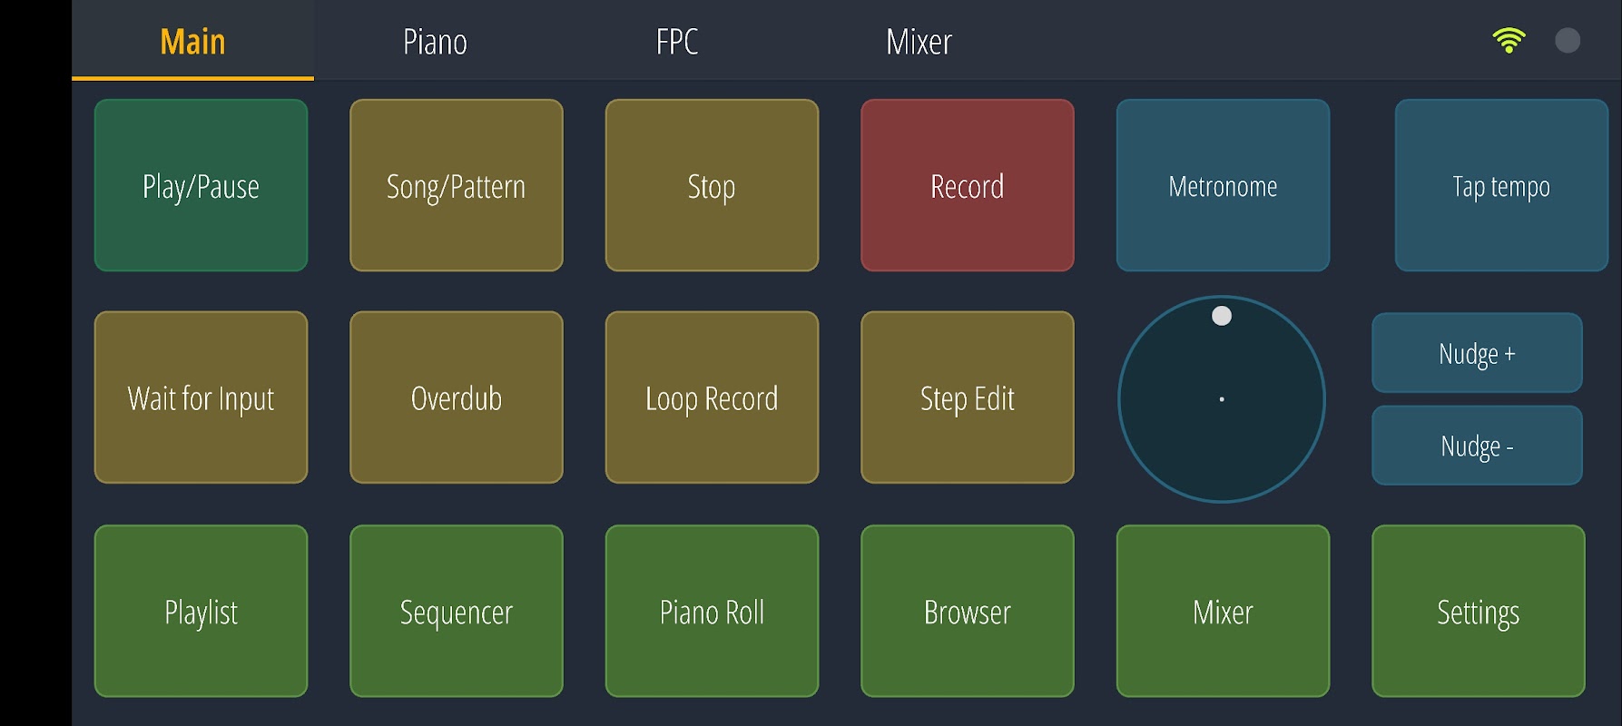Open the Browser pad

pyautogui.click(x=968, y=612)
